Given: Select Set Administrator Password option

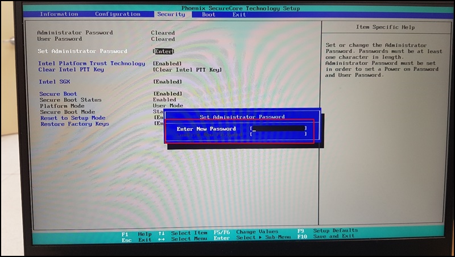Looking at the screenshot, I should (82, 51).
